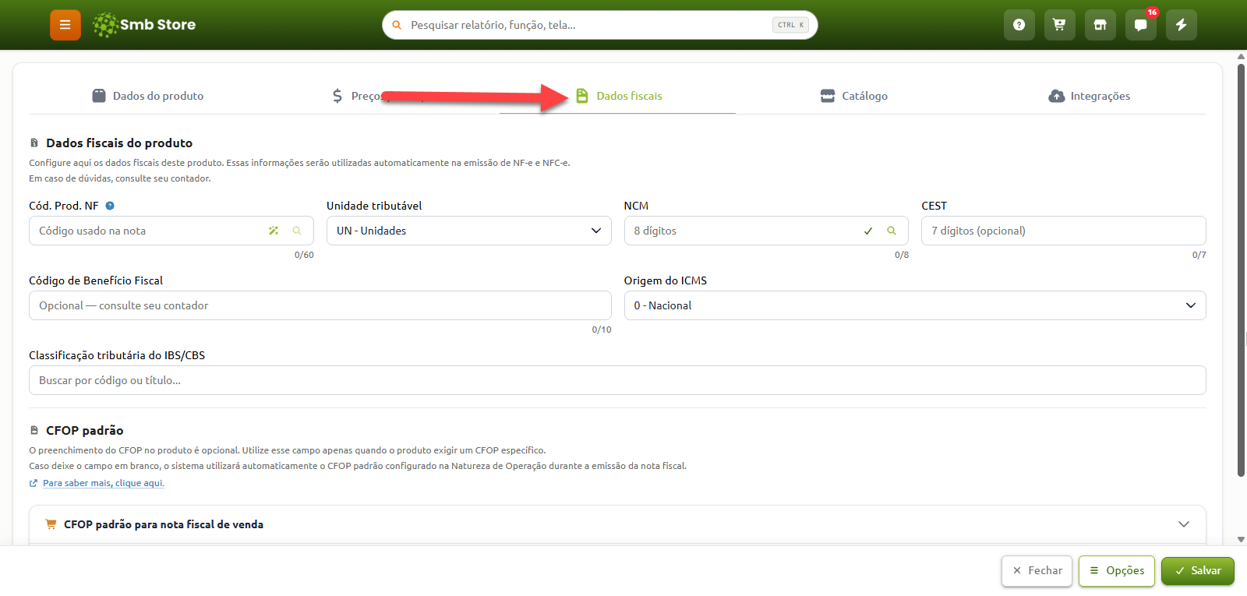Click the 'CFOP padrão' section heading
This screenshot has height=596, width=1247.
(x=84, y=430)
